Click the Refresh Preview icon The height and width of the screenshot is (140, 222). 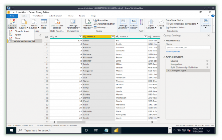88,22
